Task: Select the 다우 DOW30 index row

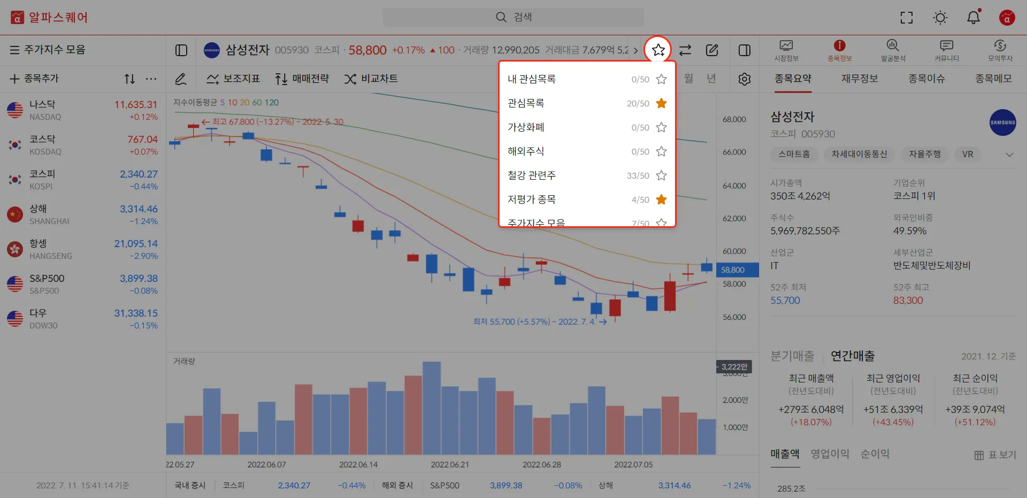Action: point(83,319)
